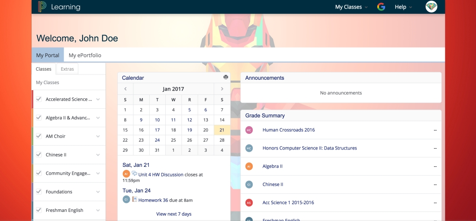Select January 9 on the calendar
Screen dimensions: 476x221
pos(141,120)
